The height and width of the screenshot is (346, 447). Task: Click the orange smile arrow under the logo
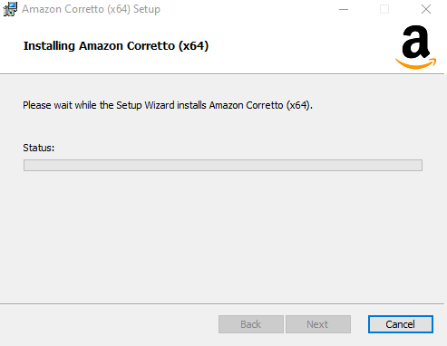(x=416, y=63)
